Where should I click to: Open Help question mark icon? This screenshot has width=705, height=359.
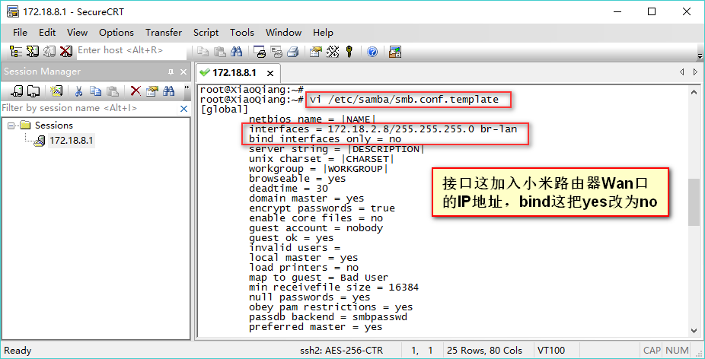click(372, 52)
